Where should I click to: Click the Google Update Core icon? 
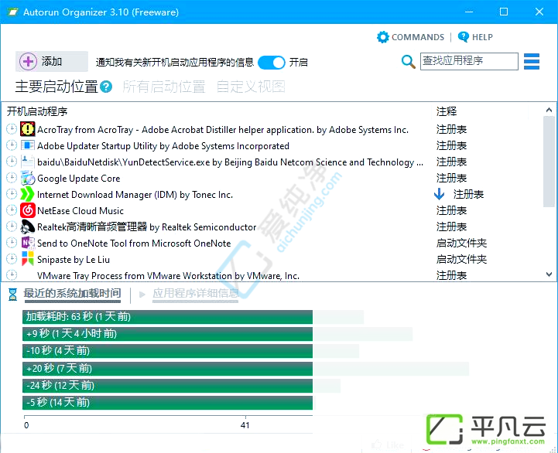27,178
